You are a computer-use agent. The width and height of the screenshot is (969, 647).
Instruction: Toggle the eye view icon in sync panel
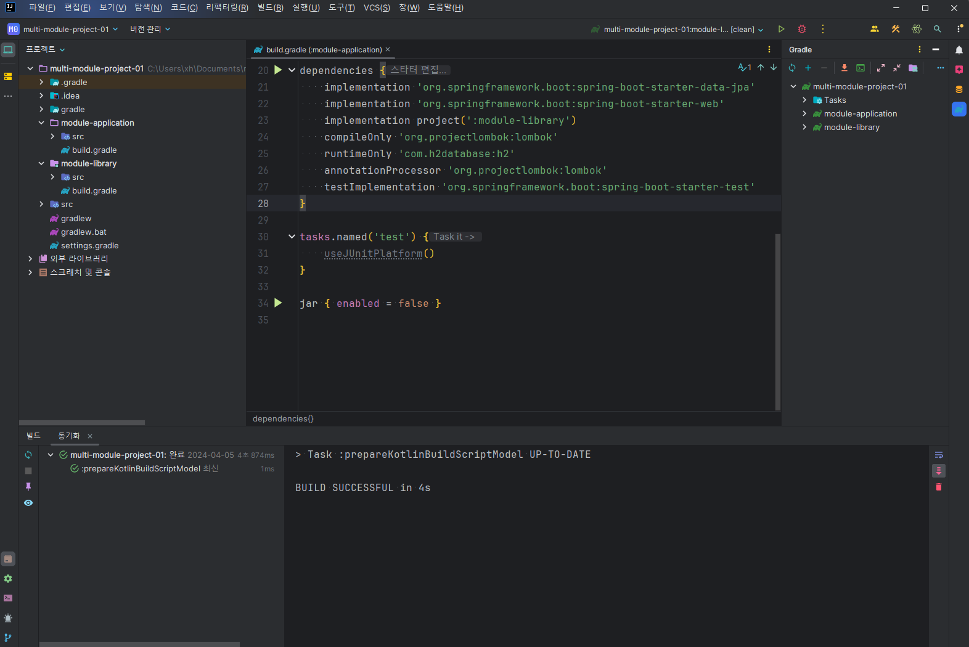(x=28, y=503)
